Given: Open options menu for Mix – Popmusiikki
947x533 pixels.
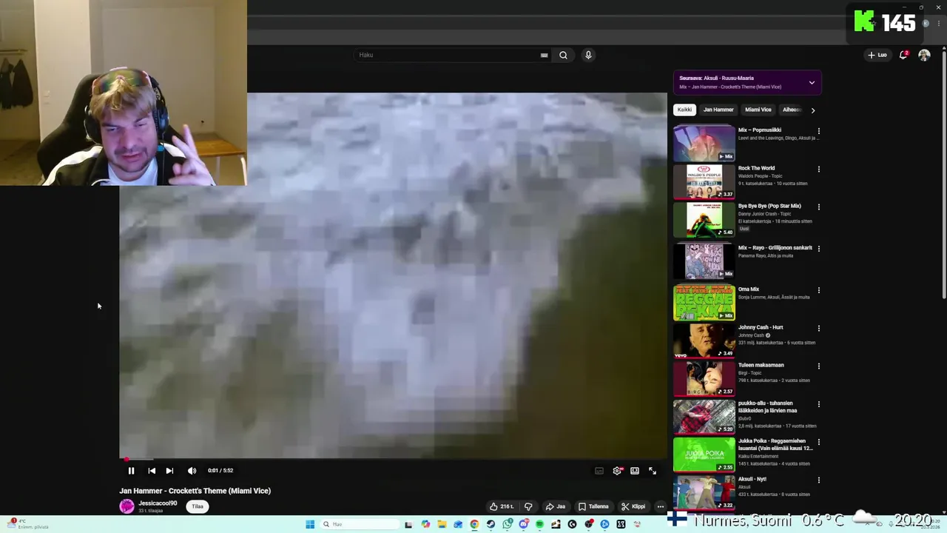Looking at the screenshot, I should tap(818, 131).
